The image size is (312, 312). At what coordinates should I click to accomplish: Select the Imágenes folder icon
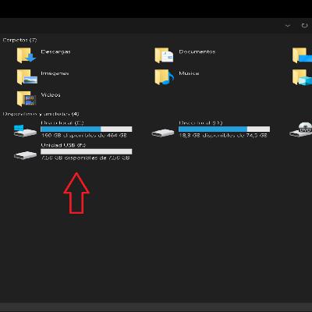pos(27,77)
